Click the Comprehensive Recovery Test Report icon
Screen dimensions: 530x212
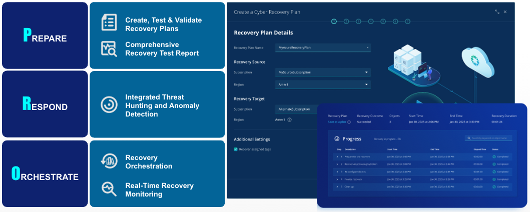tap(109, 49)
